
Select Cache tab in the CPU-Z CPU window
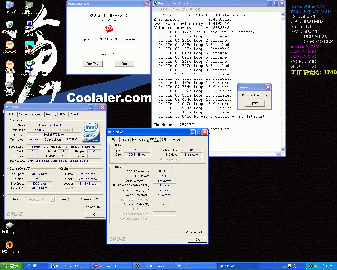click(23, 114)
